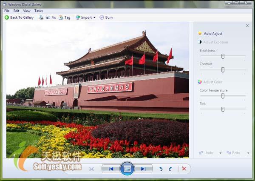Click the Brightness slider handle

(223, 56)
